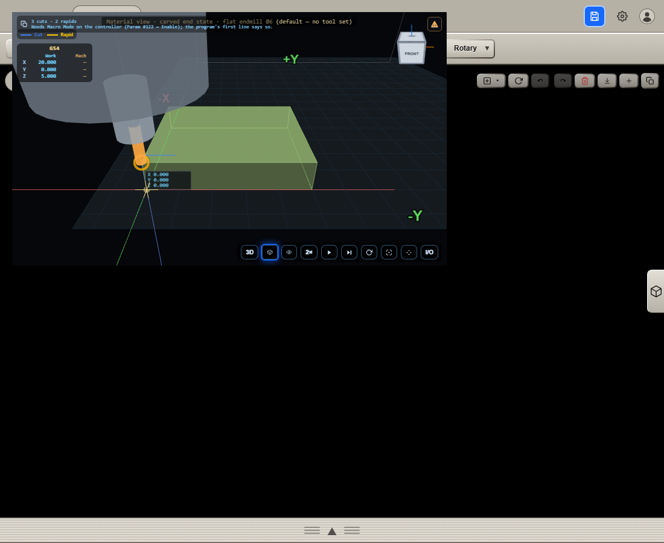
Task: Change playback speed with the 2x button
Action: point(309,252)
